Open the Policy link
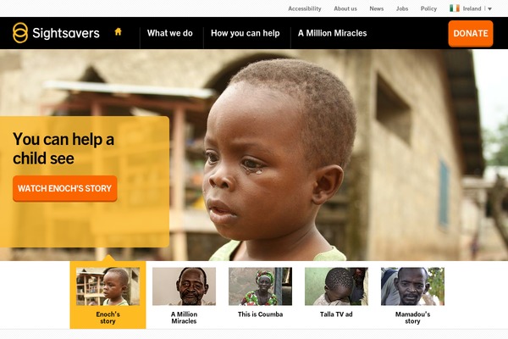 pos(428,8)
